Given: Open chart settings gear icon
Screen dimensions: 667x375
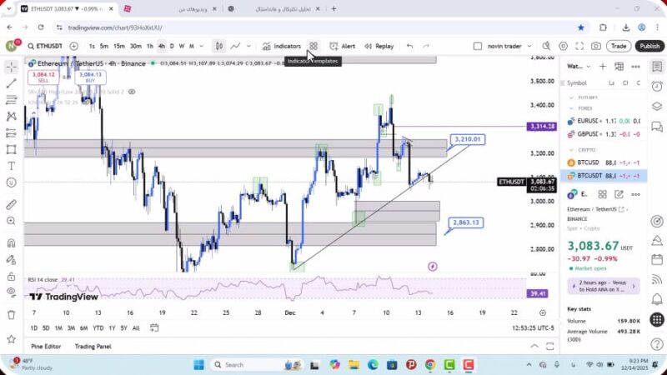Looking at the screenshot, I should [x=564, y=47].
